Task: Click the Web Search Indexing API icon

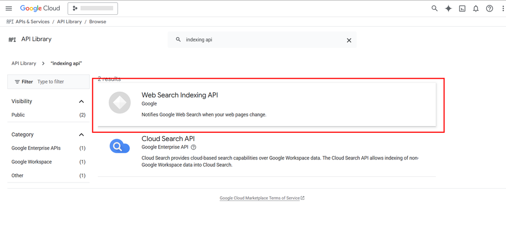Action: tap(120, 102)
